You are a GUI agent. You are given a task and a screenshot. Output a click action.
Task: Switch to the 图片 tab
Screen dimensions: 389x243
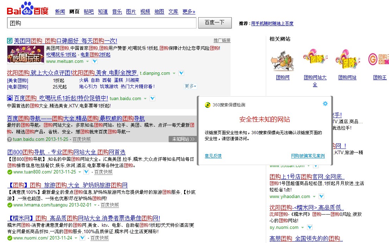point(131,11)
